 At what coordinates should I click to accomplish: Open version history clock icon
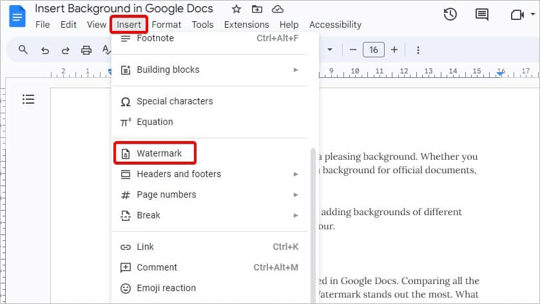(450, 14)
